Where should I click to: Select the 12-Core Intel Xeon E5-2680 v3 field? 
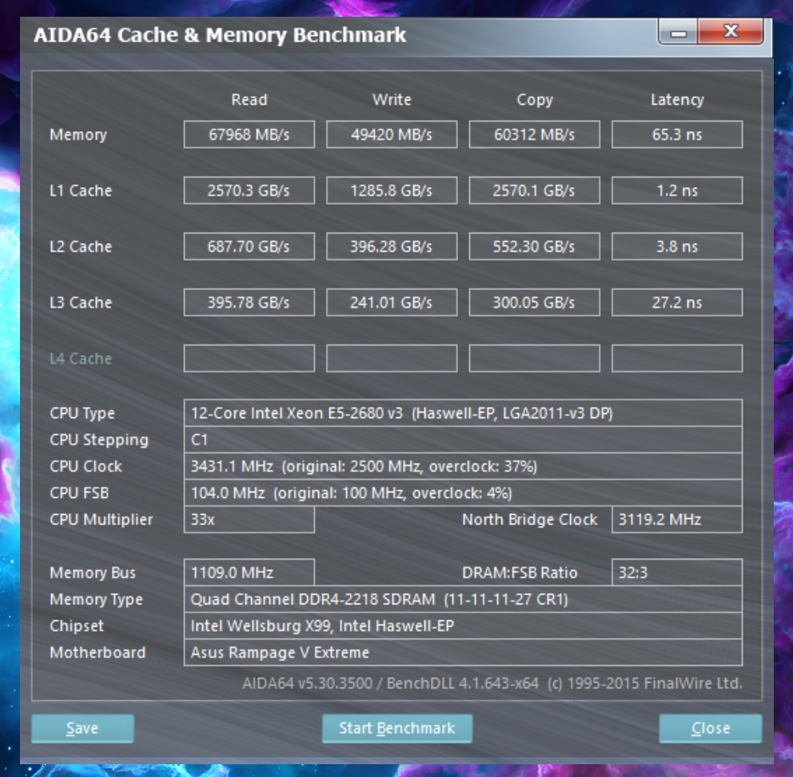coord(463,412)
